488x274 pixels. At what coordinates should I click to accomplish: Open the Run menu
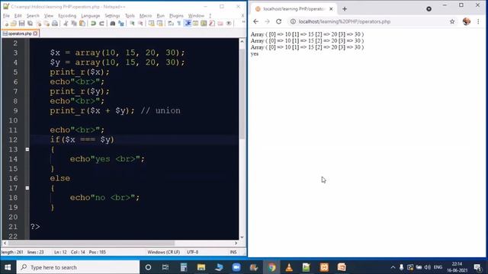pyautogui.click(x=161, y=15)
